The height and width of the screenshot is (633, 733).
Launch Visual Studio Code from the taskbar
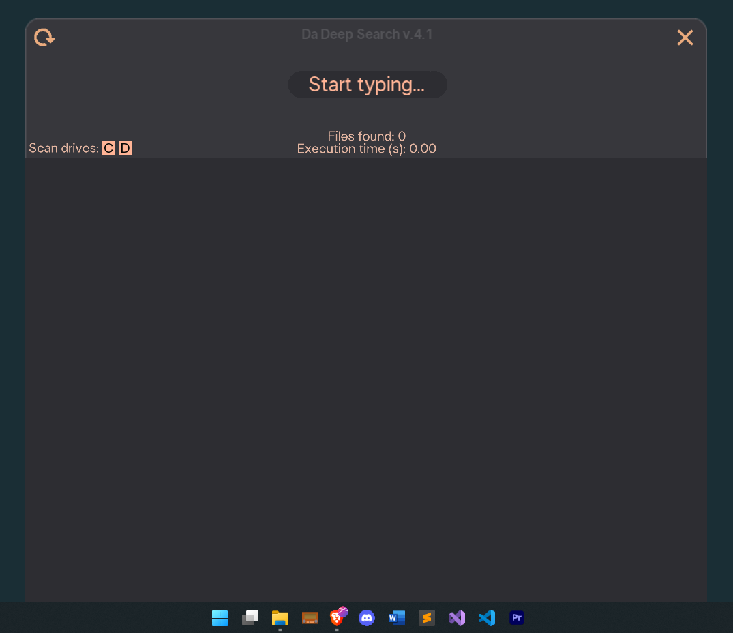[x=486, y=618]
